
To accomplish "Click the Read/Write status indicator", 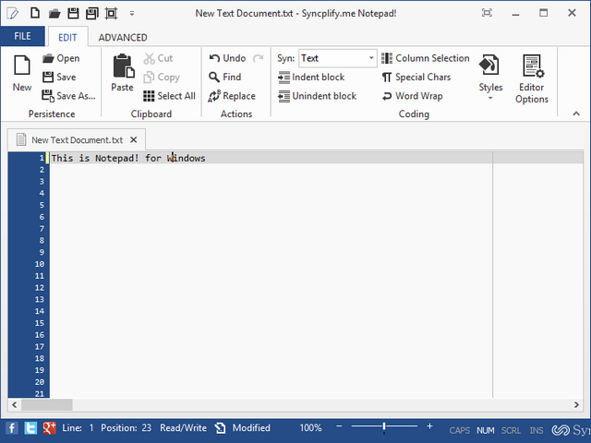I will tap(183, 428).
